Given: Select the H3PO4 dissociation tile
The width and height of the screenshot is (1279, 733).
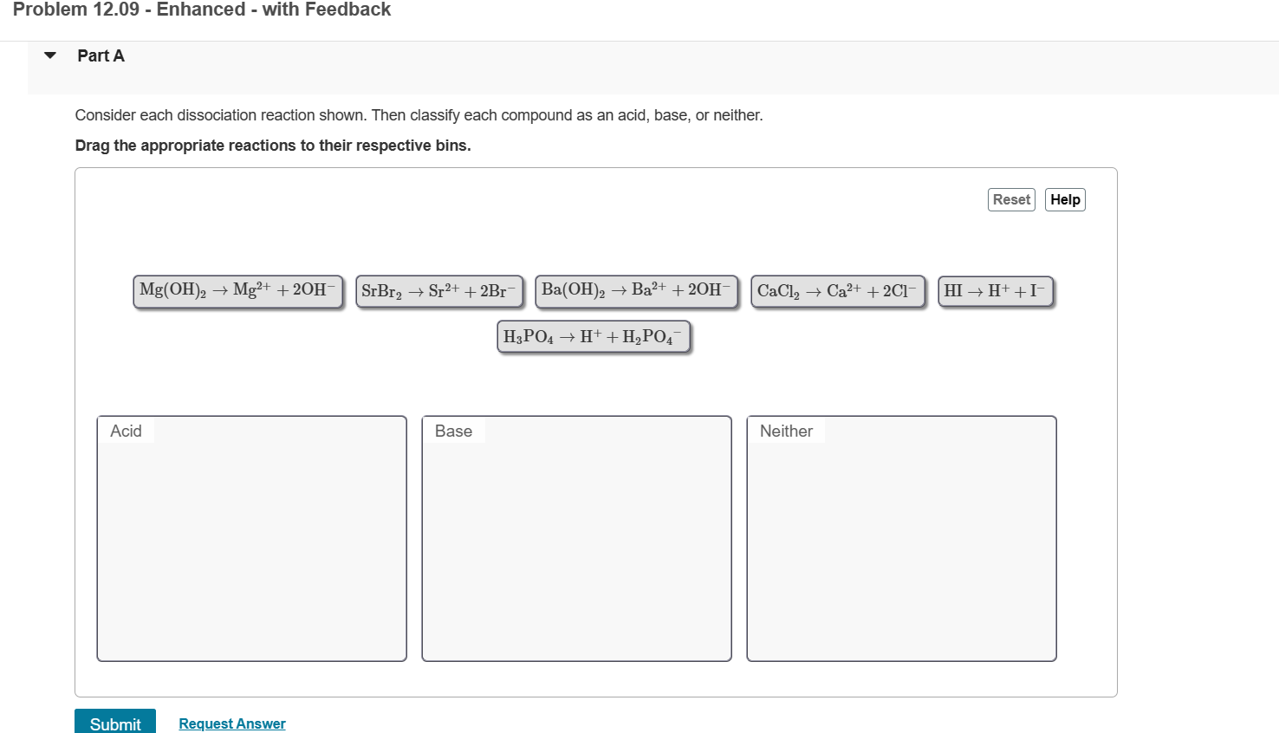Looking at the screenshot, I should (594, 336).
